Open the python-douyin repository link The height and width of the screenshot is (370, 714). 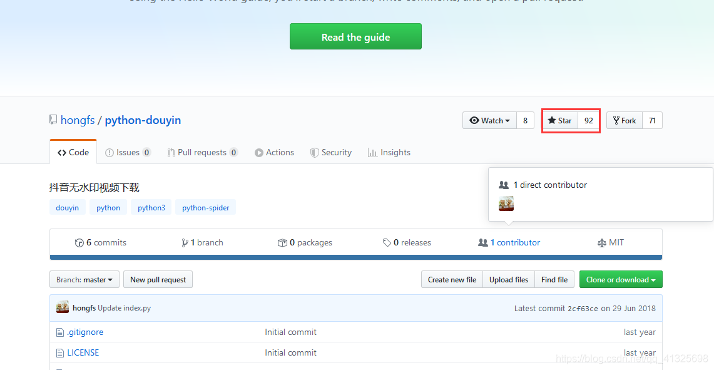click(143, 120)
